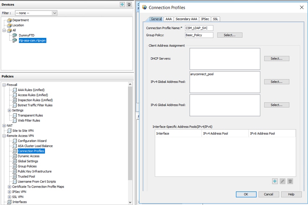Click the Dynamic Access policy icon
Viewport: 308px width, 205px height.
15,156
